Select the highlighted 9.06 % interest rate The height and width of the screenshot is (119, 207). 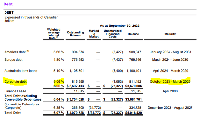pos(59,82)
